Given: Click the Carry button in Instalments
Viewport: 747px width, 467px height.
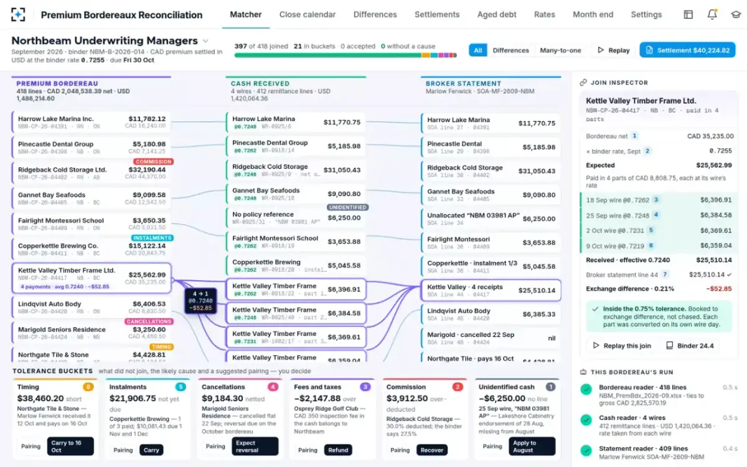Looking at the screenshot, I should tap(151, 450).
